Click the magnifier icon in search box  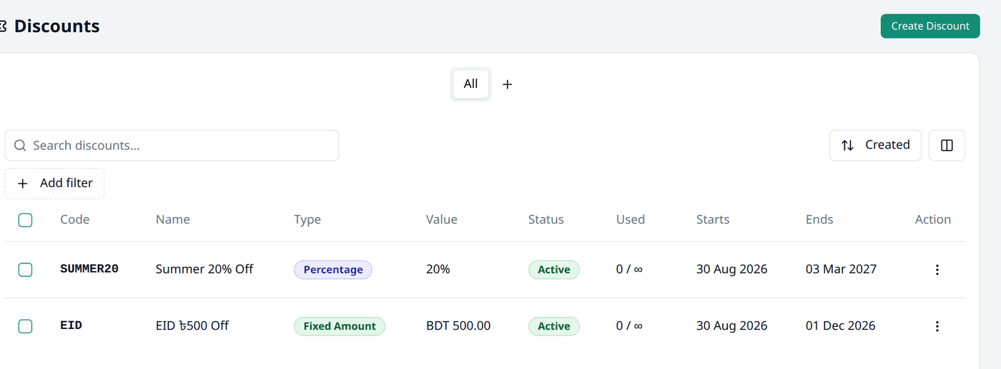coord(20,146)
